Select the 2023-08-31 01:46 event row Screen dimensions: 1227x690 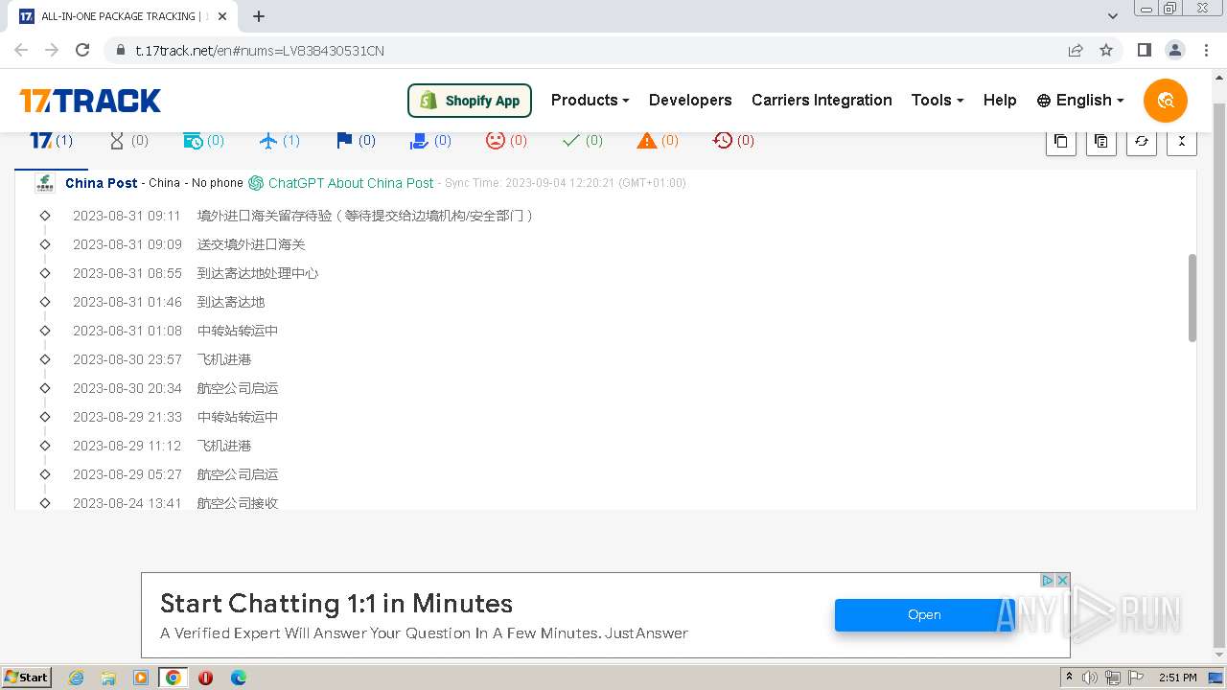click(x=169, y=302)
